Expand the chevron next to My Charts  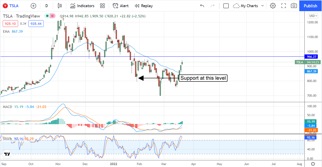(262, 6)
